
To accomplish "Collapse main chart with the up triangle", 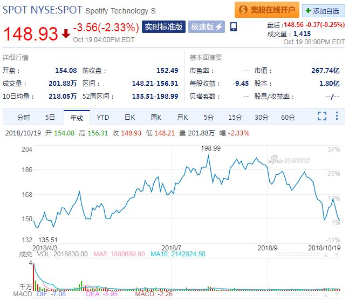I will (x=326, y=255).
